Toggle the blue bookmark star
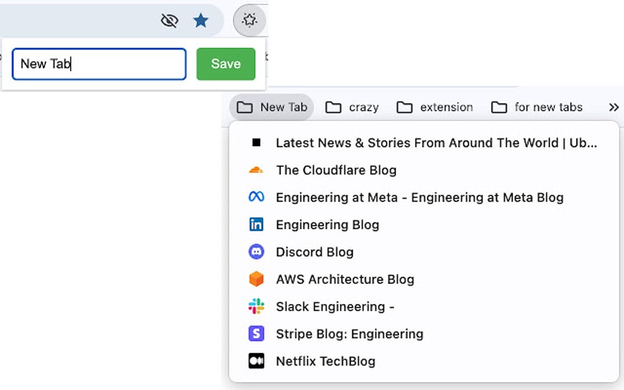Viewport: 624px width, 390px height. point(201,20)
